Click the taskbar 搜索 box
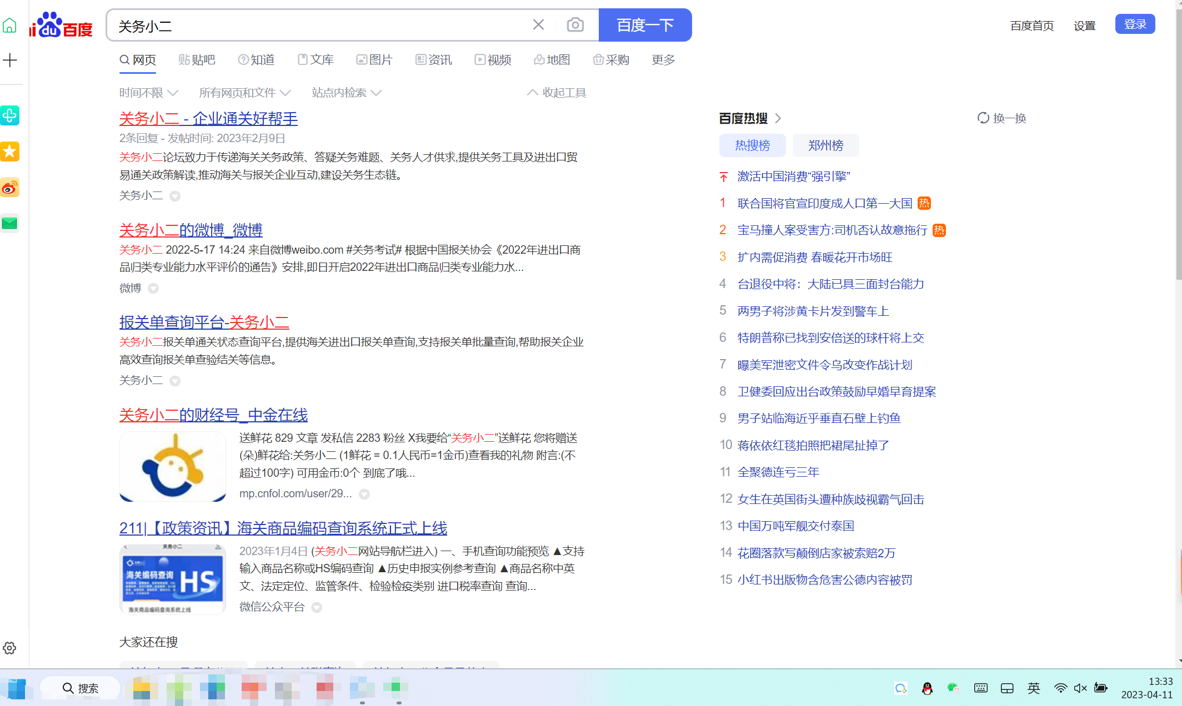The image size is (1182, 706). (x=81, y=688)
